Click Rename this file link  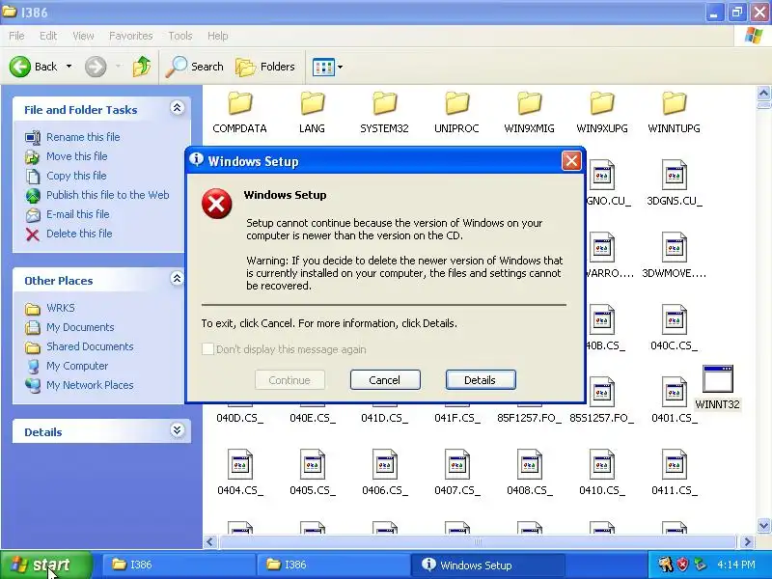pyautogui.click(x=83, y=137)
